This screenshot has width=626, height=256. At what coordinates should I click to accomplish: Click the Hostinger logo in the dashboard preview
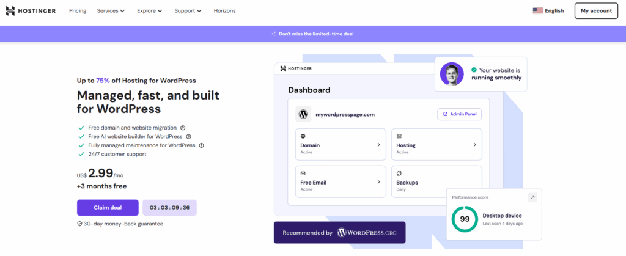coord(296,68)
